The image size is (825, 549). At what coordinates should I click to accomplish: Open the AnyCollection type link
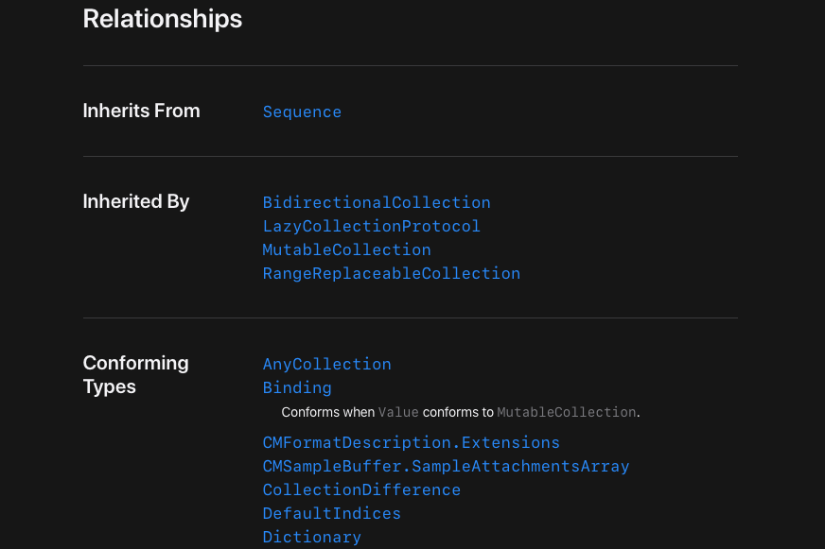[x=326, y=364]
